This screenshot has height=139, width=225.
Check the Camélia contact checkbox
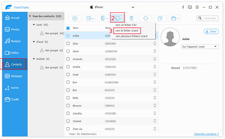68,113
